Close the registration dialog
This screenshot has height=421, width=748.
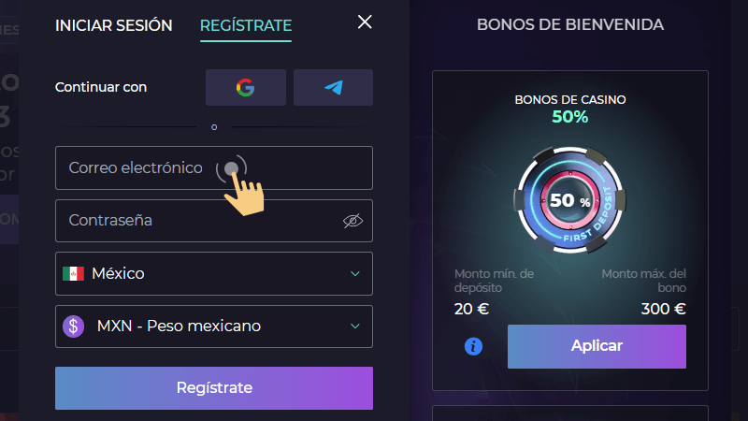(365, 22)
